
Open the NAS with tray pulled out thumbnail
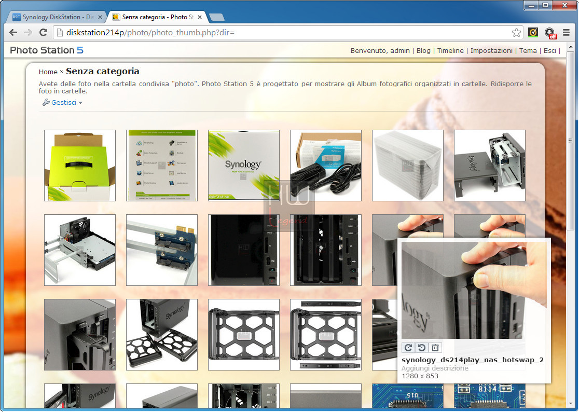click(80, 335)
